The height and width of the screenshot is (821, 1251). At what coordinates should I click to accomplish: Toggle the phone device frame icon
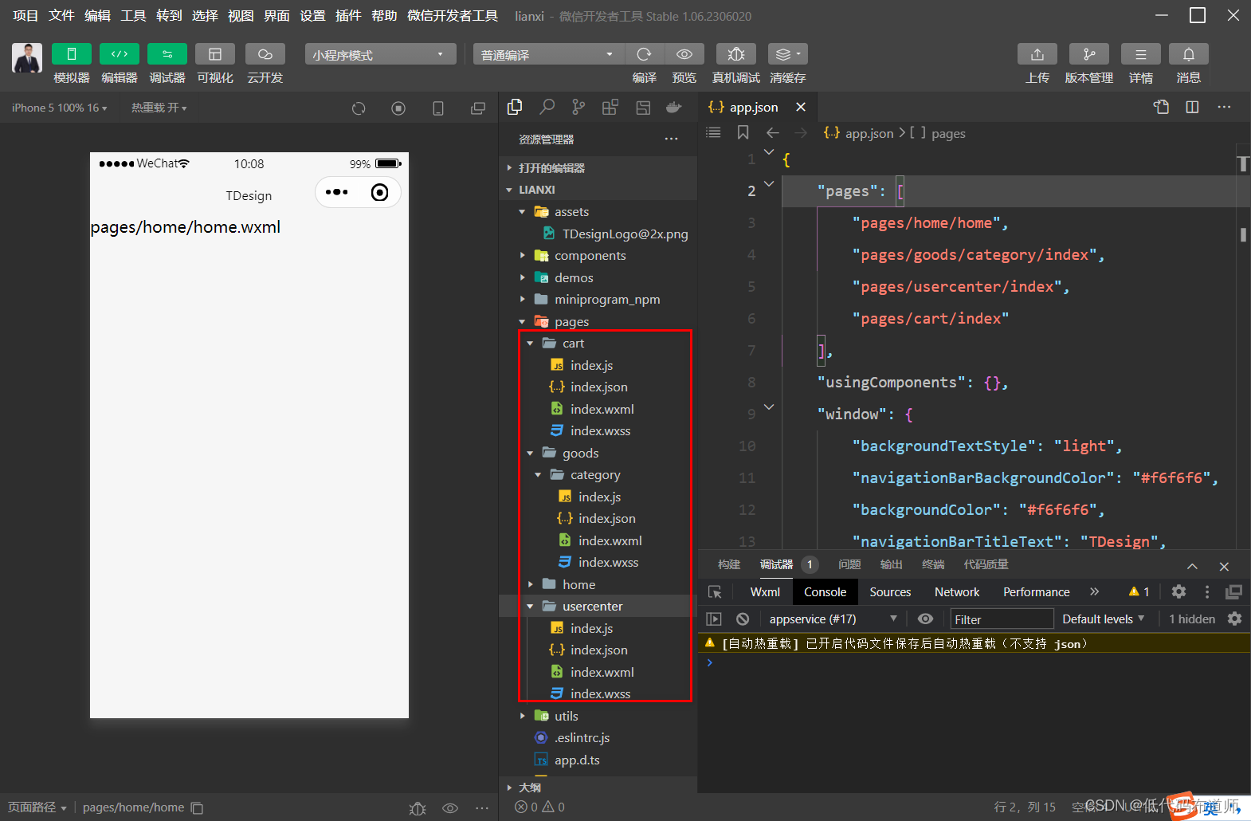click(438, 108)
